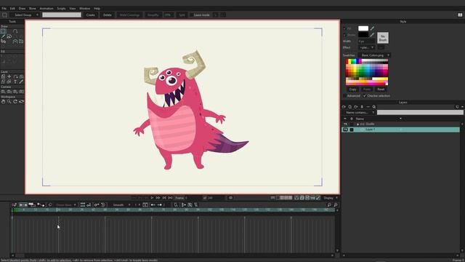Select the Rotate Workspace tool
465x262 pixels.
15,102
